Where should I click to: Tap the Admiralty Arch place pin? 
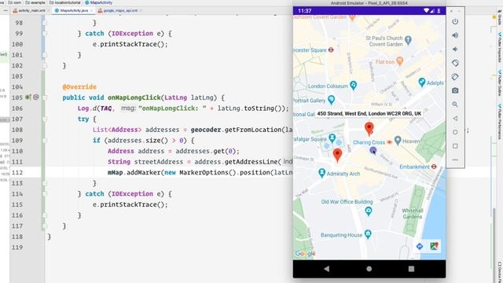pyautogui.click(x=321, y=173)
